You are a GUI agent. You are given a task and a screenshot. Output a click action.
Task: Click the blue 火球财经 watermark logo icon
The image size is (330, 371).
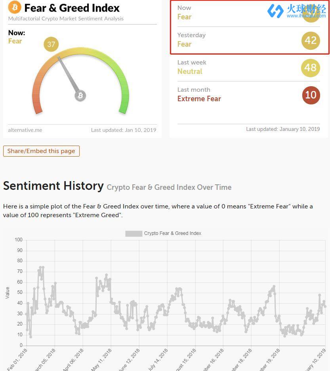point(275,11)
